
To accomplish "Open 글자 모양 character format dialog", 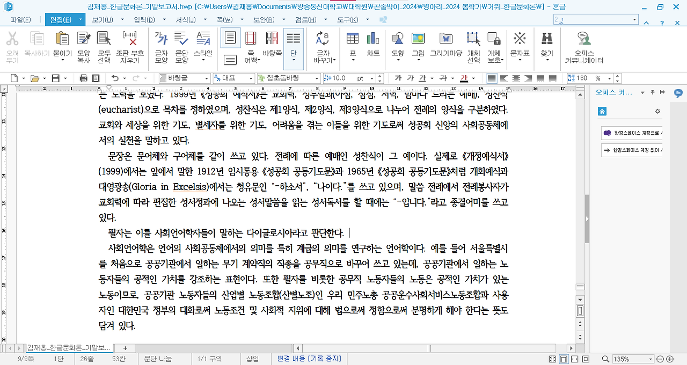I will coord(161,39).
